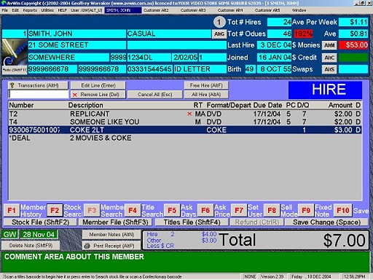Image resolution: width=373 pixels, height=280 pixels.
Task: Click the F7 Set User key icon
Action: click(x=239, y=211)
